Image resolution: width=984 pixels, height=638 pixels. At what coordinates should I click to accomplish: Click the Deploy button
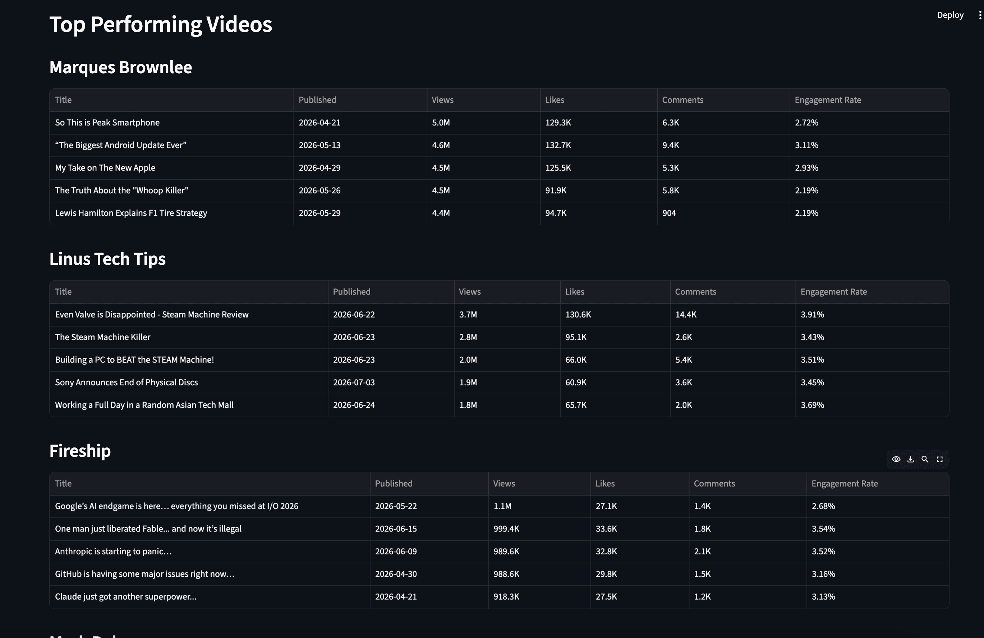coord(950,15)
